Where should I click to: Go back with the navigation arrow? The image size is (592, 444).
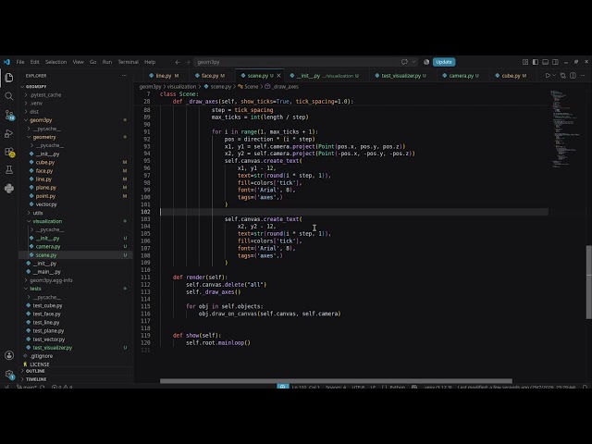pos(178,62)
